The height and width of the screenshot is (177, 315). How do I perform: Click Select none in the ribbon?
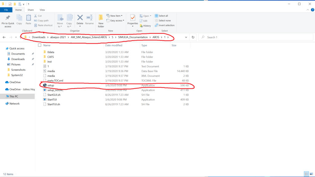(x=163, y=21)
